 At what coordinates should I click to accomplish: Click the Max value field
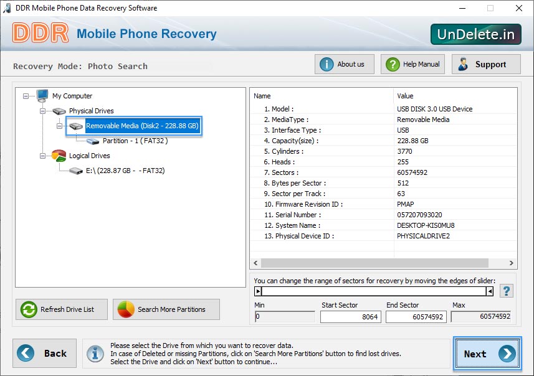pos(481,316)
